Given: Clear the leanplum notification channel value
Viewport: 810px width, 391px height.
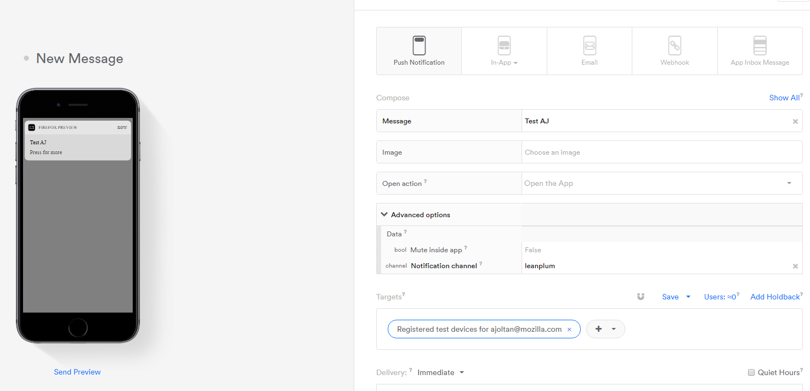Looking at the screenshot, I should coord(795,266).
